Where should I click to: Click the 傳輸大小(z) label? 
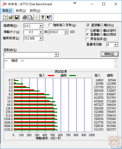[12, 32]
